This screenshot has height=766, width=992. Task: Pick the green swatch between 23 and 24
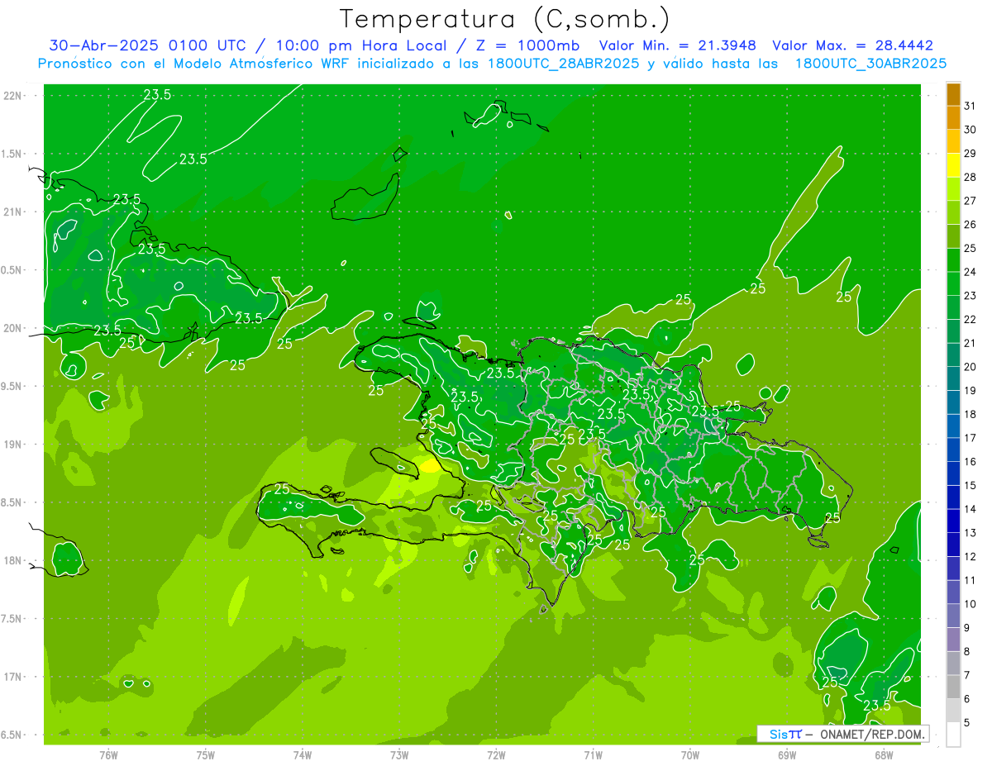coord(953,283)
